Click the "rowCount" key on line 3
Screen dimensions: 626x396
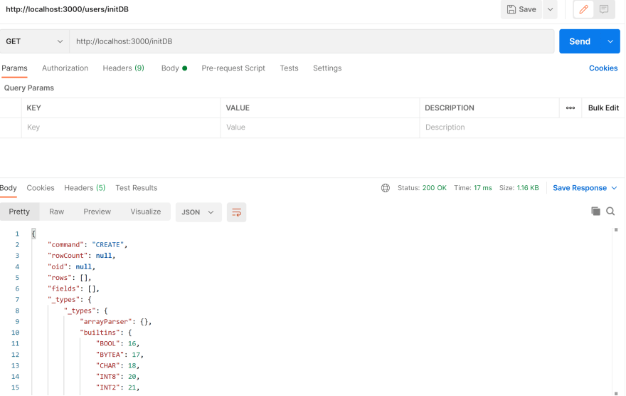tap(68, 256)
